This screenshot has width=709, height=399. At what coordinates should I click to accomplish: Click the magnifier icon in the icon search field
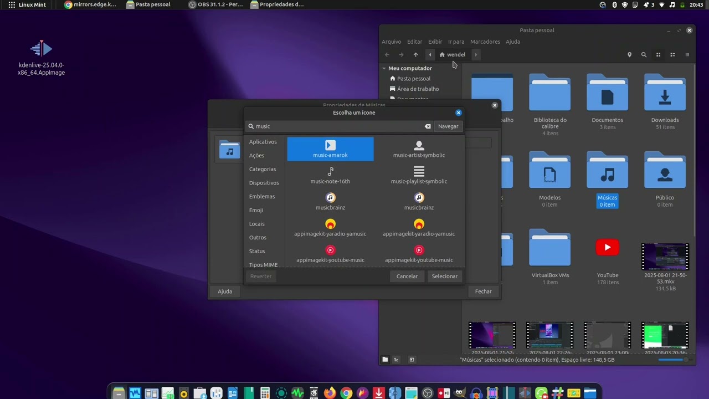(251, 126)
